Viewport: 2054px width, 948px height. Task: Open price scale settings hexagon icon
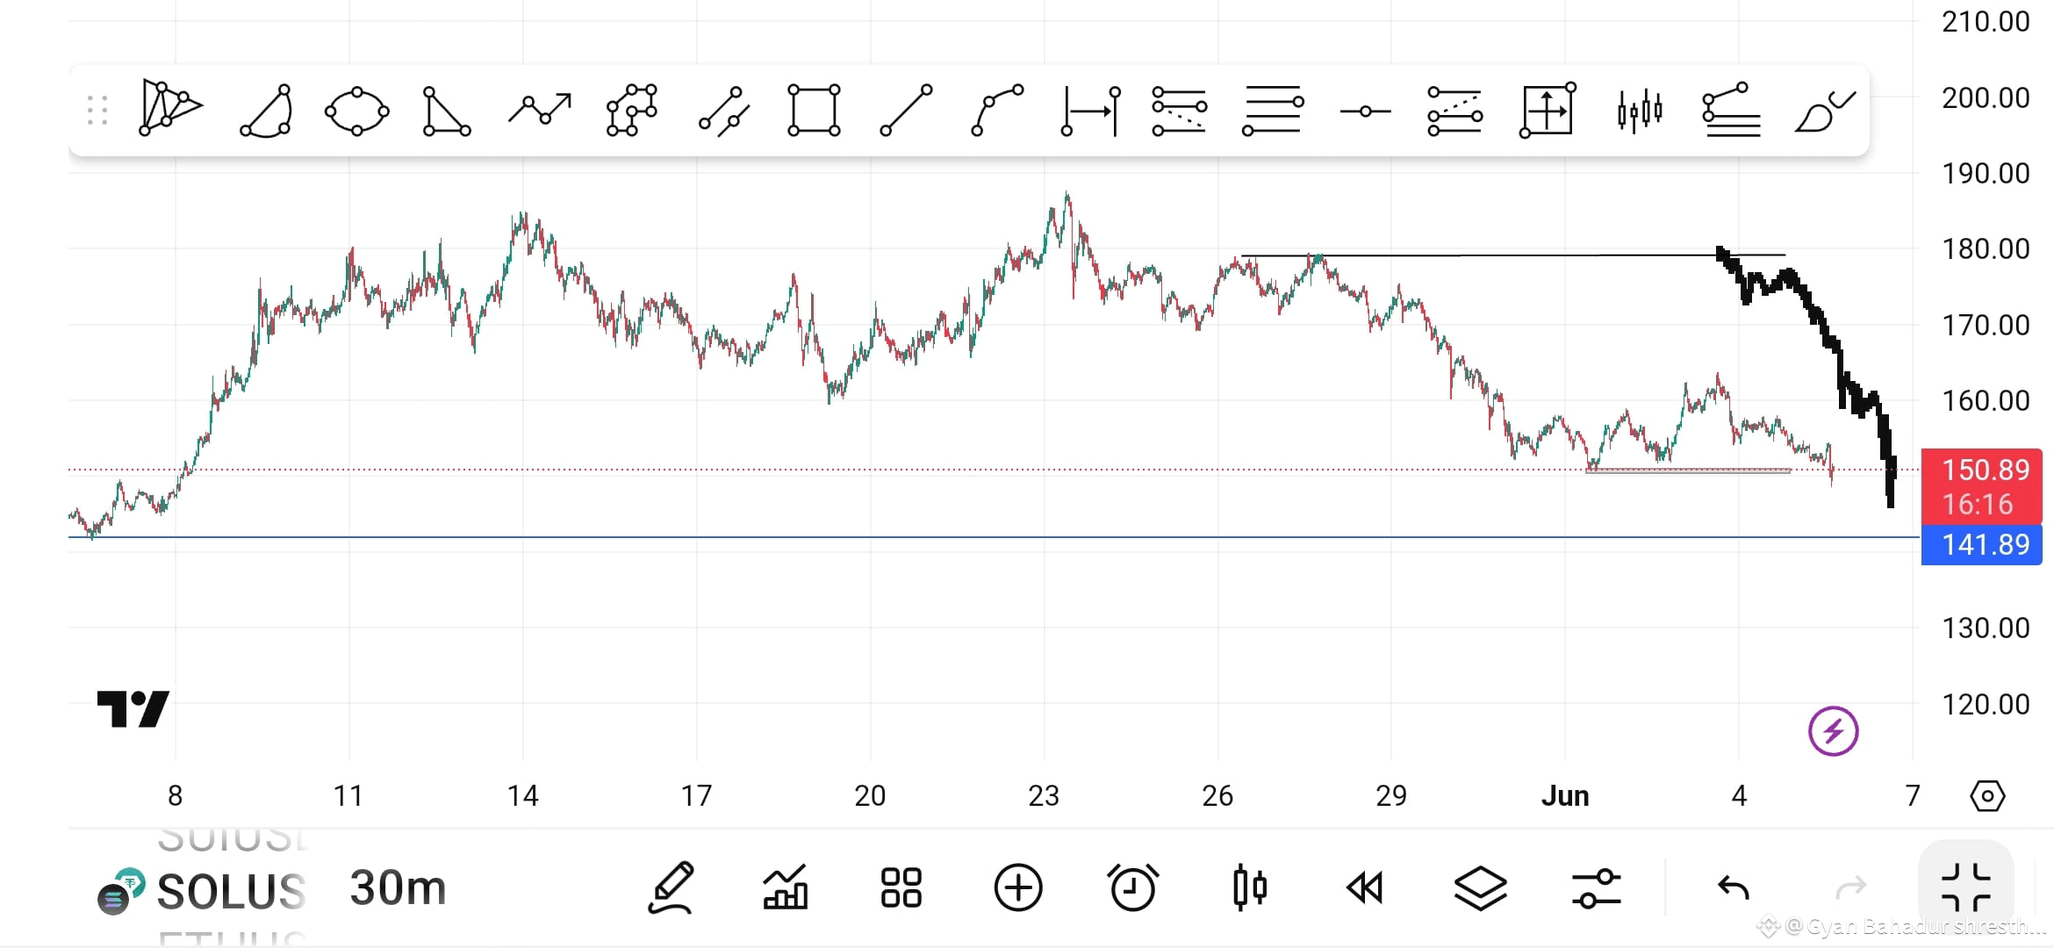[1987, 796]
